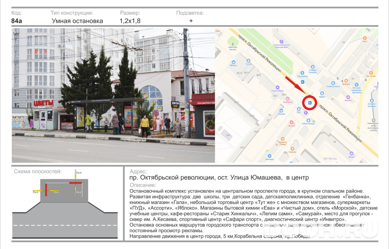The height and width of the screenshot is (249, 389).
Task: Open the Домус map marker
Action: pyautogui.click(x=351, y=153)
